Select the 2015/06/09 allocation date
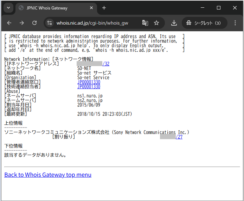Viewport: 244px width, 201px height. click(x=89, y=105)
